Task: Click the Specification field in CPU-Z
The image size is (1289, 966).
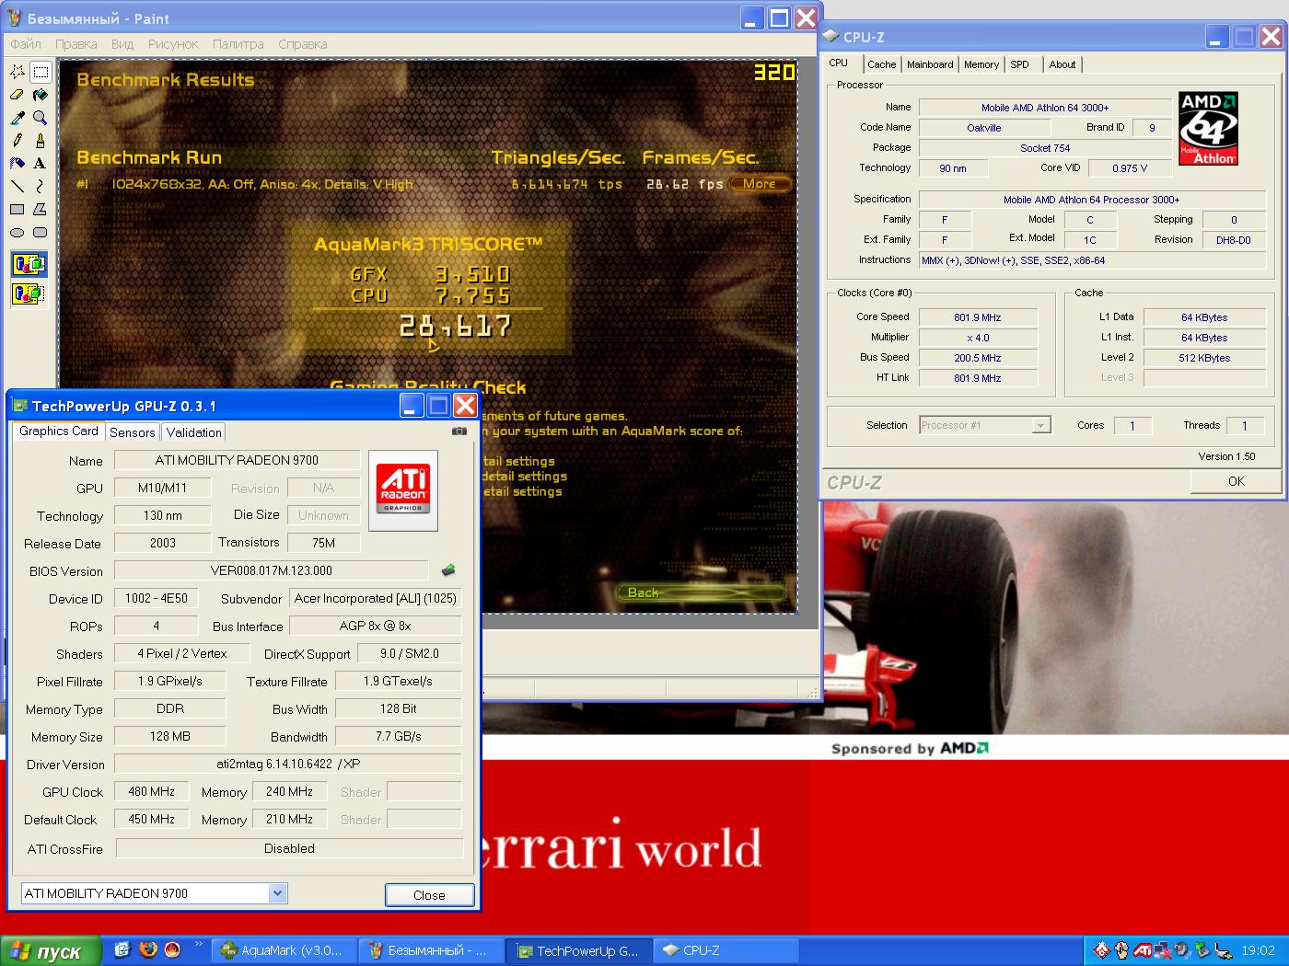Action: [x=1092, y=200]
